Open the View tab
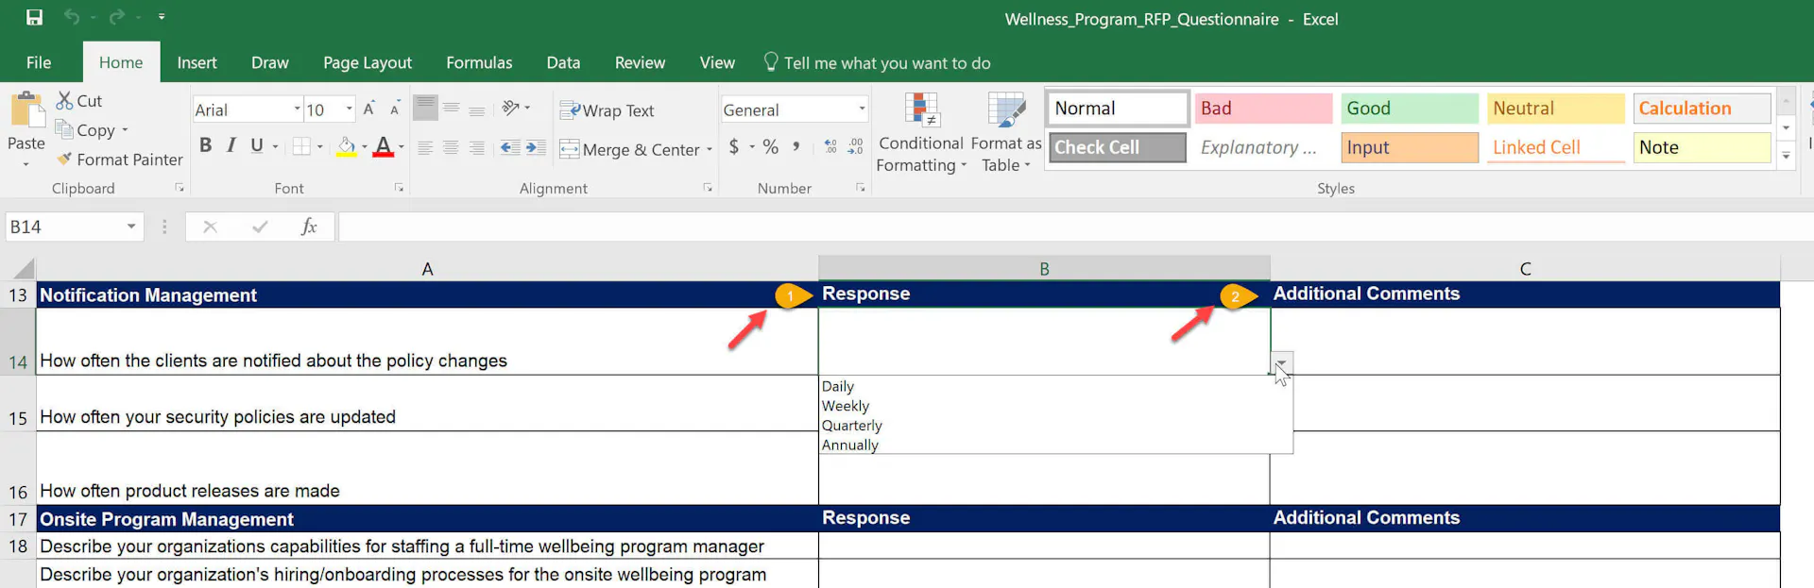Viewport: 1814px width, 588px height. pyautogui.click(x=717, y=62)
